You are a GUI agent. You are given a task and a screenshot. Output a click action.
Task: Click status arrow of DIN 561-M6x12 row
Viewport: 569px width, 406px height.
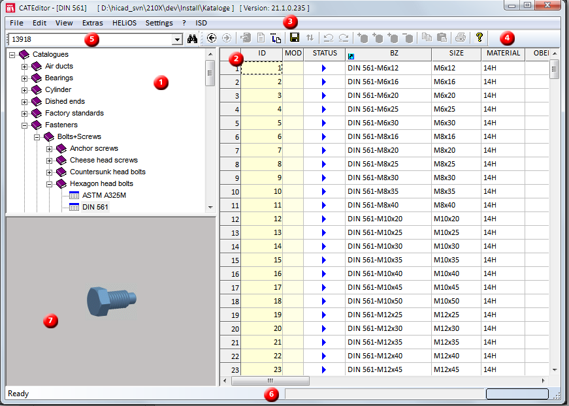point(323,68)
